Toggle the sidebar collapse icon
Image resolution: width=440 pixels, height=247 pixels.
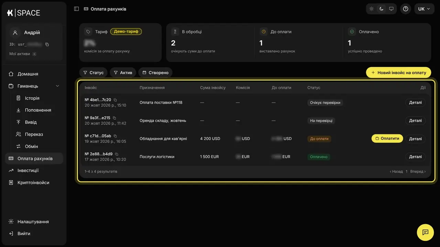[77, 9]
